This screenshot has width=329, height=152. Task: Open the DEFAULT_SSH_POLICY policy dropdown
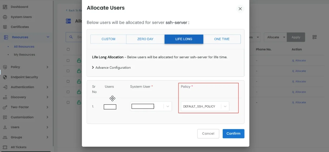point(205,106)
